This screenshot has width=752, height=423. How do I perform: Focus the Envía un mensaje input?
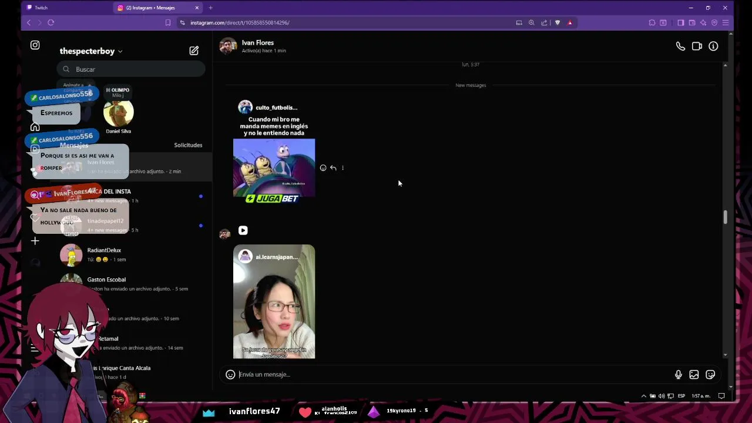452,374
